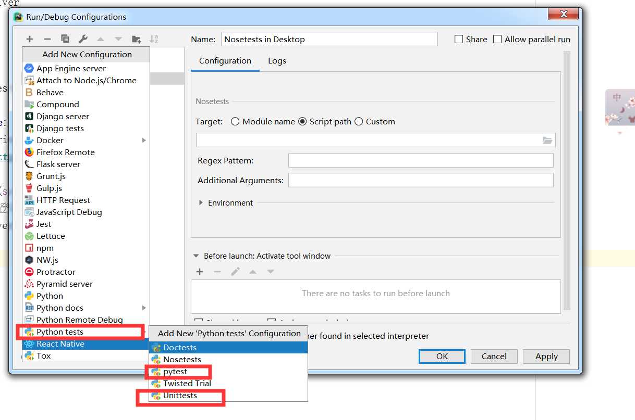Choose Nosetests in submenu
Image resolution: width=635 pixels, height=420 pixels.
[x=228, y=359]
